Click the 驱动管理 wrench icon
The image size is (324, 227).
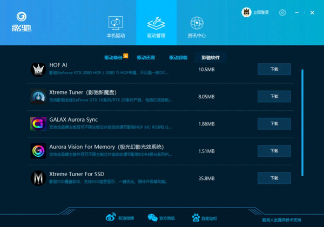(156, 23)
